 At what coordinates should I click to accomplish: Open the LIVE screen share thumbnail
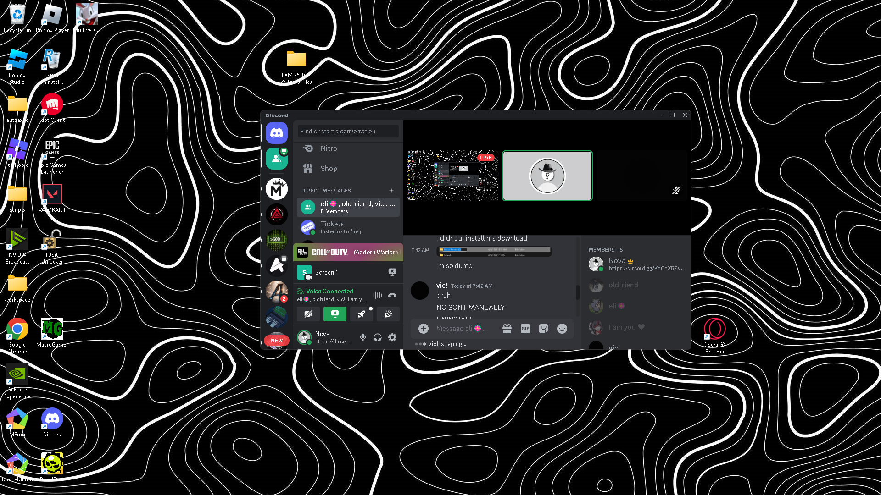pyautogui.click(x=452, y=176)
